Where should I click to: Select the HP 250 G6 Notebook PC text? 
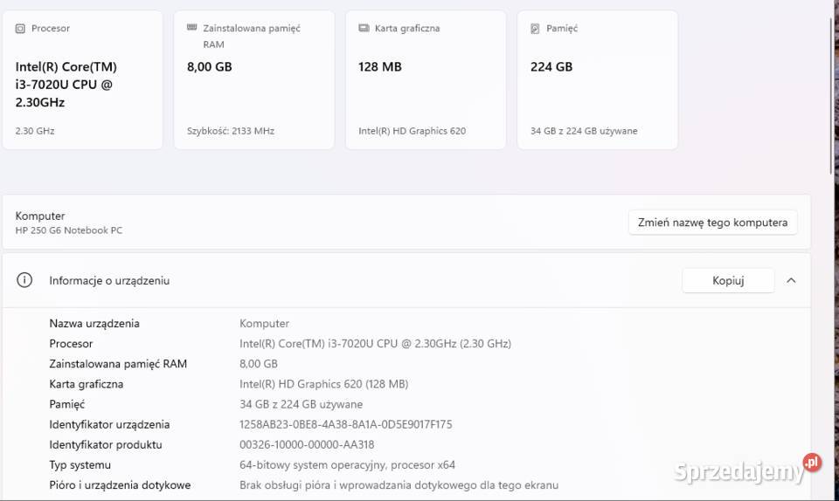tap(69, 230)
